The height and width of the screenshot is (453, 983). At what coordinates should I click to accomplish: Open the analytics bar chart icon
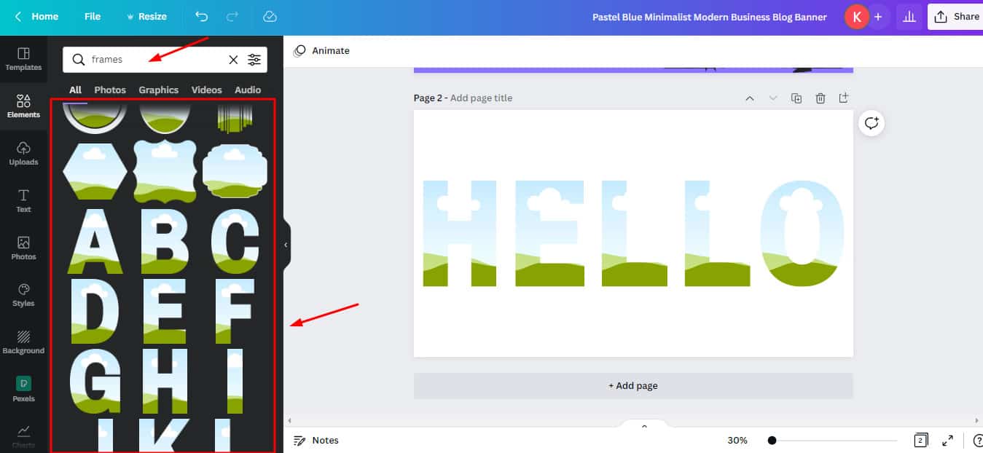coord(909,17)
